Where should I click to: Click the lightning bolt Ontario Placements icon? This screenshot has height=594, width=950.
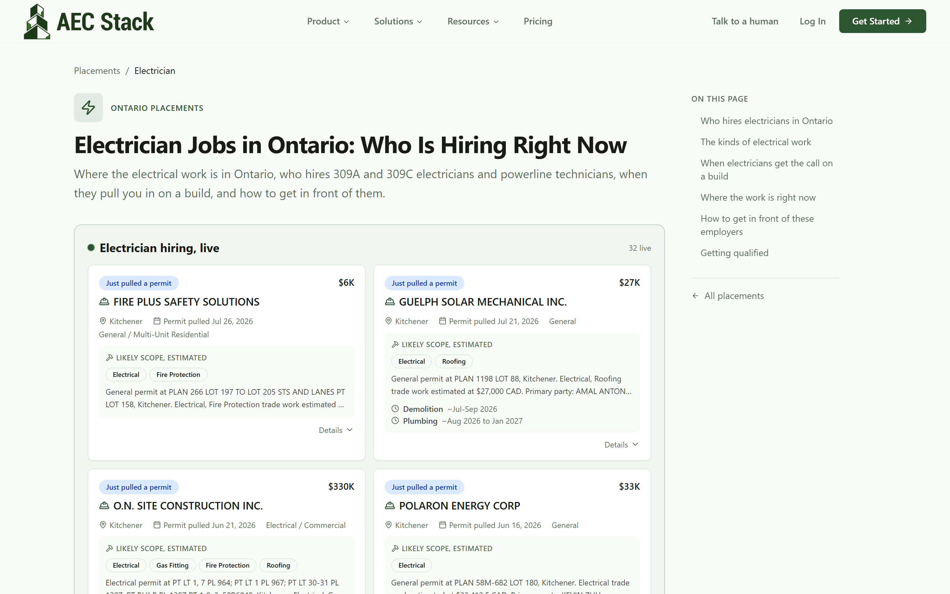(x=88, y=107)
